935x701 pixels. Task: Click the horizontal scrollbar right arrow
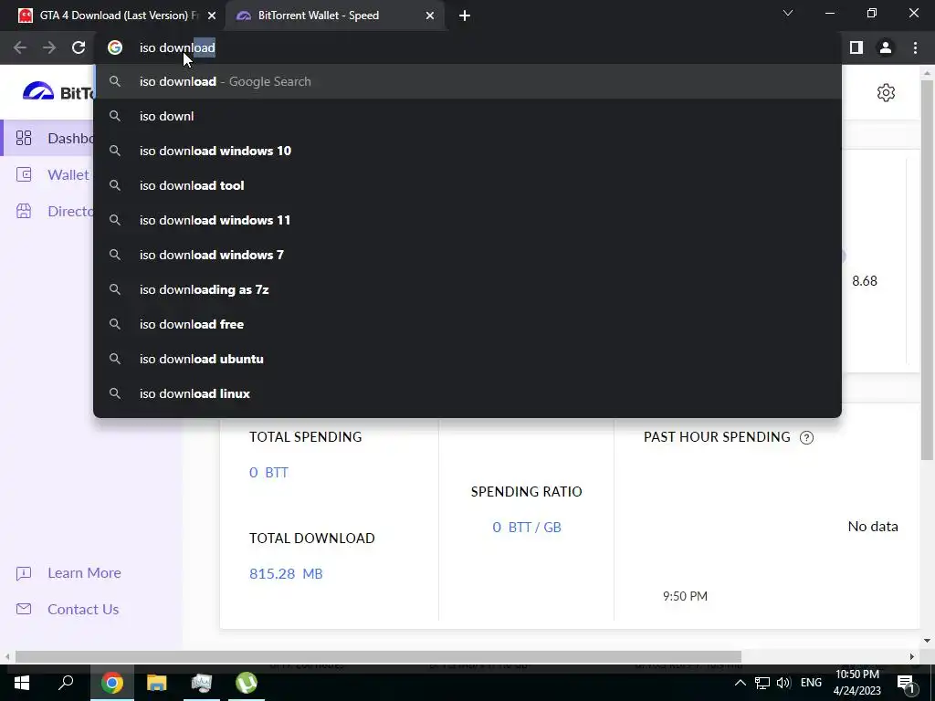(912, 656)
